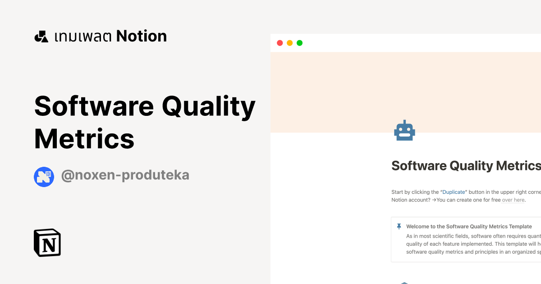Click the Welcome template callout block
The height and width of the screenshot is (284, 541).
464,239
